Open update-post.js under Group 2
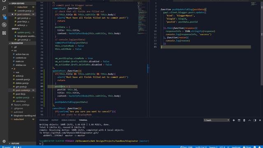 (x=24, y=32)
